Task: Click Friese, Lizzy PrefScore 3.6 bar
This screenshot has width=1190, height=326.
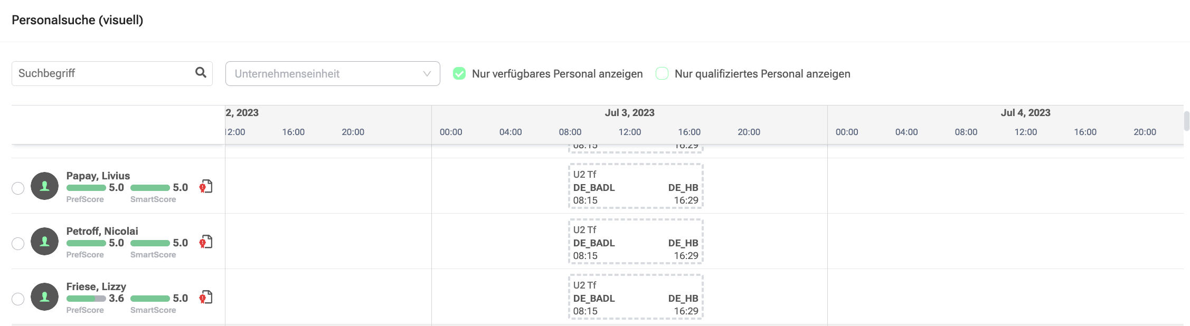Action: pyautogui.click(x=86, y=299)
